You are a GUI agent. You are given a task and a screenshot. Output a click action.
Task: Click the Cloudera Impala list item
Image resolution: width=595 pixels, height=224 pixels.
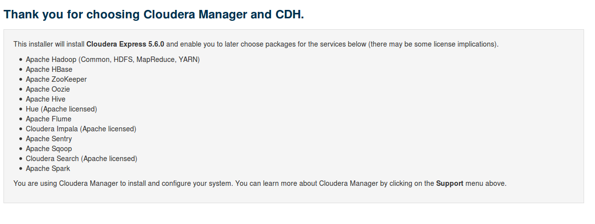(81, 129)
